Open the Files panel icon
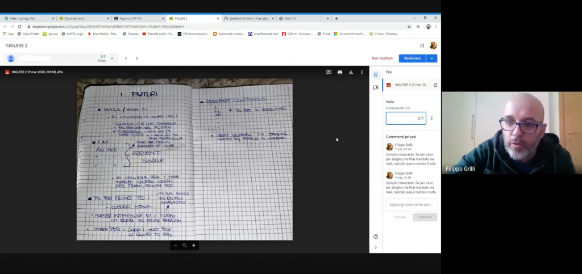This screenshot has width=582, height=274. pos(376,75)
